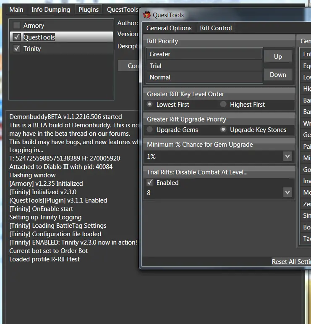311x324 pixels.
Task: Click the Version label in plugin details
Action: point(128,34)
